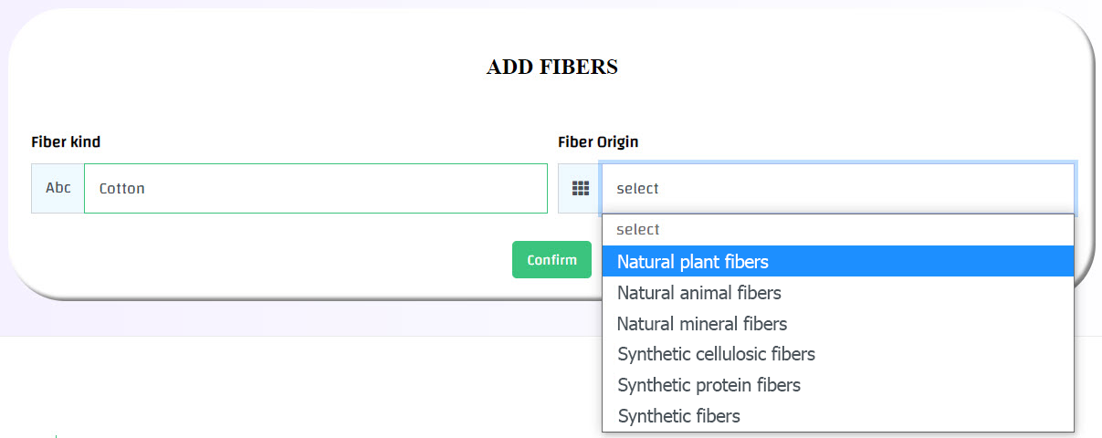Image resolution: width=1102 pixels, height=438 pixels.
Task: Click the Fiber Origin label
Action: [598, 141]
